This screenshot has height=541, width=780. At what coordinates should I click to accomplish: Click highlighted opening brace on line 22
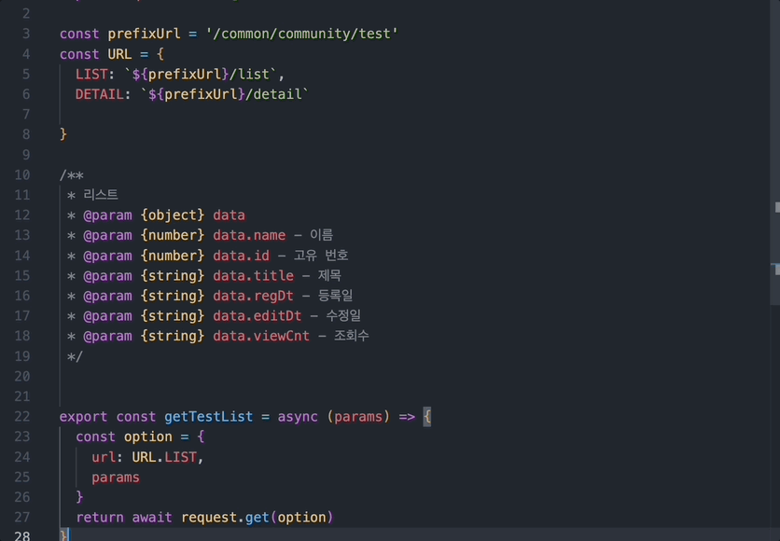[x=426, y=417]
